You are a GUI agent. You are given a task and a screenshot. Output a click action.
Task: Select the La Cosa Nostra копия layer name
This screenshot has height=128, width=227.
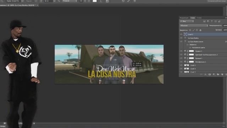(x=195, y=42)
